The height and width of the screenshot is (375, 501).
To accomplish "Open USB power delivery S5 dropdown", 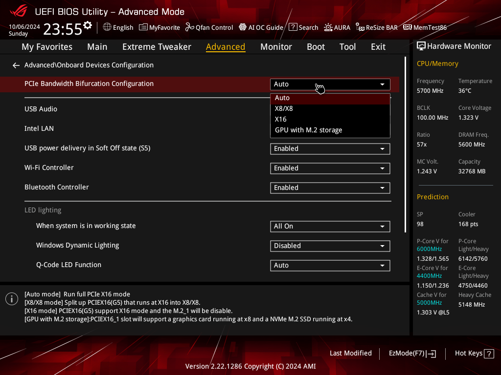I will pyautogui.click(x=330, y=149).
